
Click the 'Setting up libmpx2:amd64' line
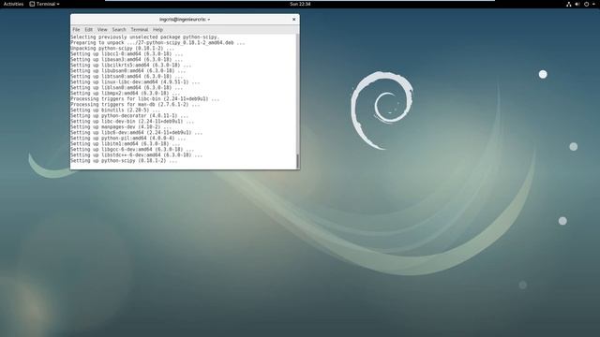[x=125, y=94]
